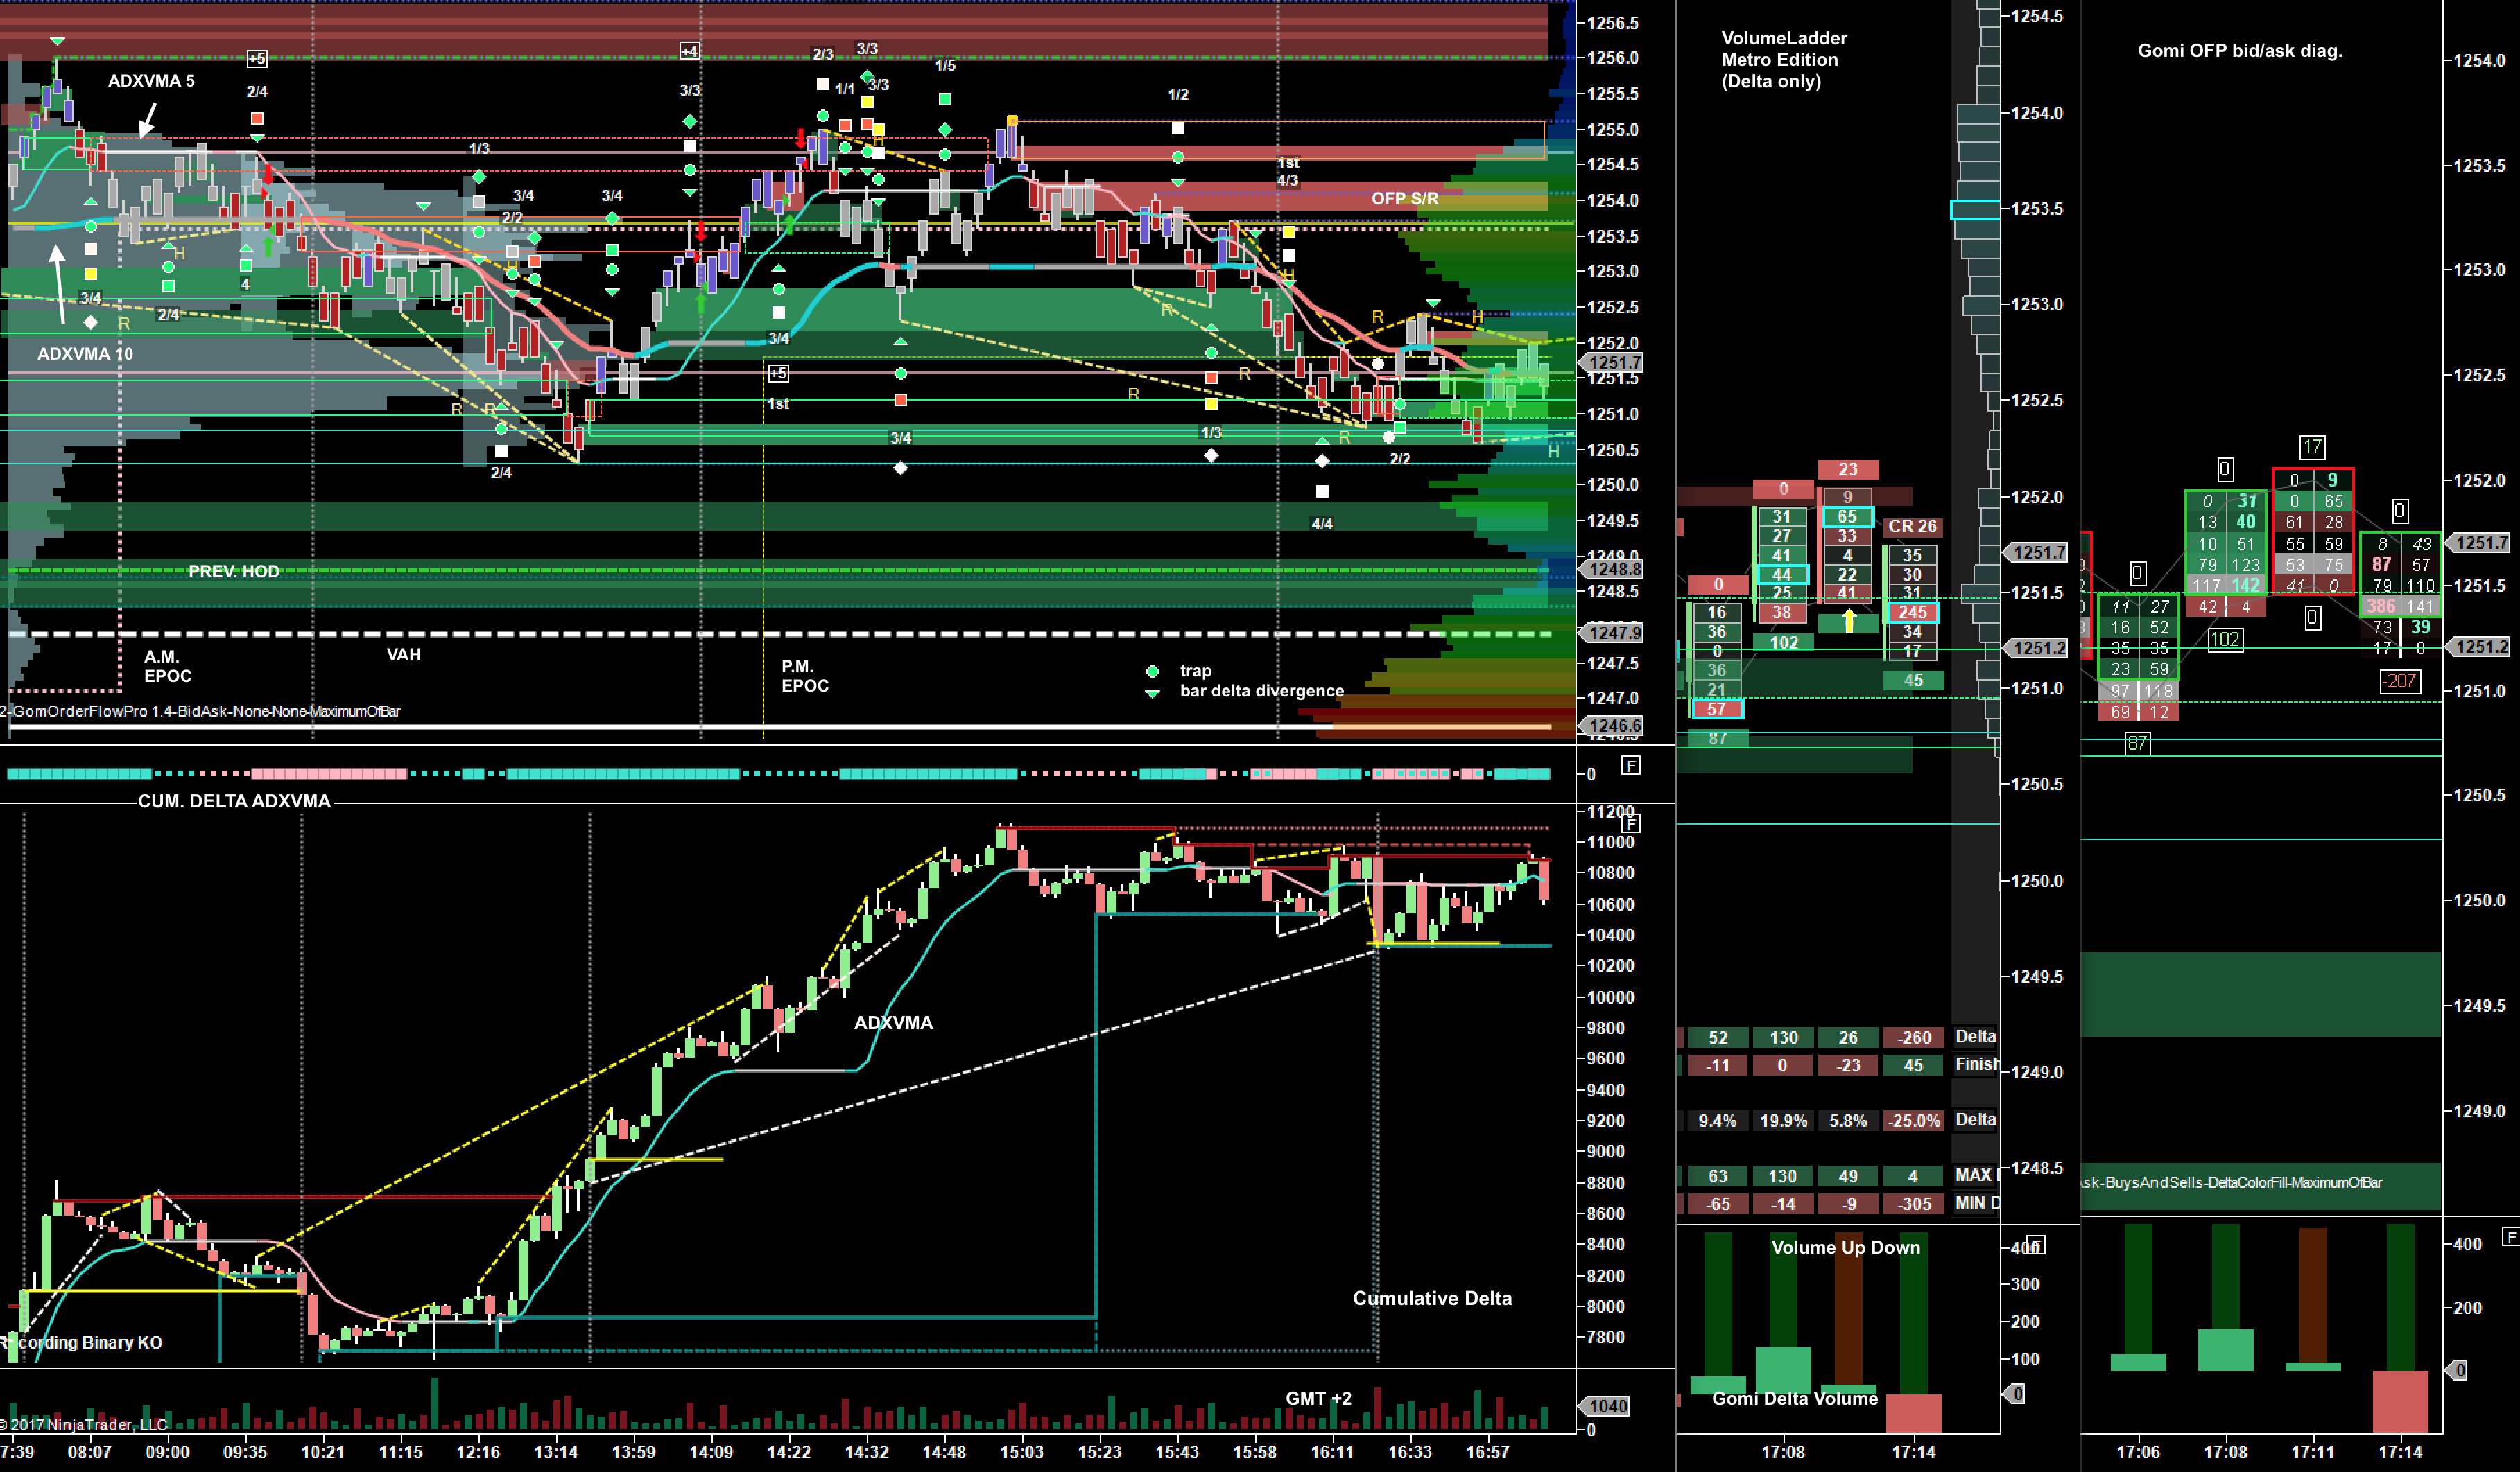The image size is (2520, 1472).
Task: Click the F icon beside the delta ADXVMA strip
Action: (1631, 766)
